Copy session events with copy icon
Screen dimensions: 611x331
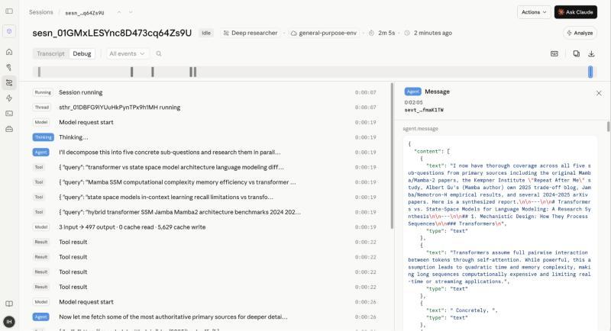(577, 53)
